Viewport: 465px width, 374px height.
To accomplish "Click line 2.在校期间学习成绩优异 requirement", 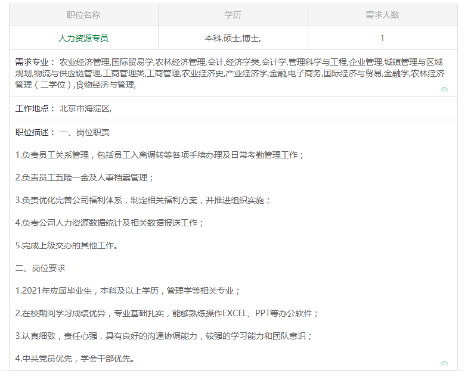I will 167,313.
